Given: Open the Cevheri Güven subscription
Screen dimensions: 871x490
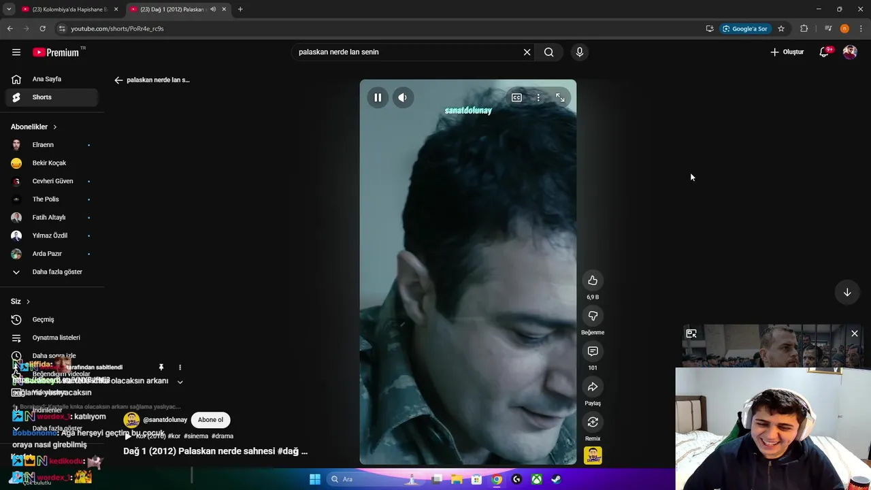Looking at the screenshot, I should pos(51,181).
